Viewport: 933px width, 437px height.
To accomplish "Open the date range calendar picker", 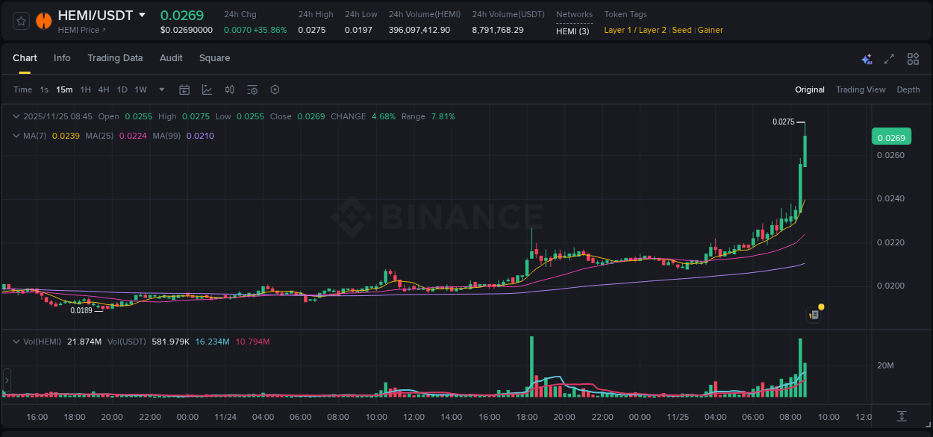I will pos(184,89).
